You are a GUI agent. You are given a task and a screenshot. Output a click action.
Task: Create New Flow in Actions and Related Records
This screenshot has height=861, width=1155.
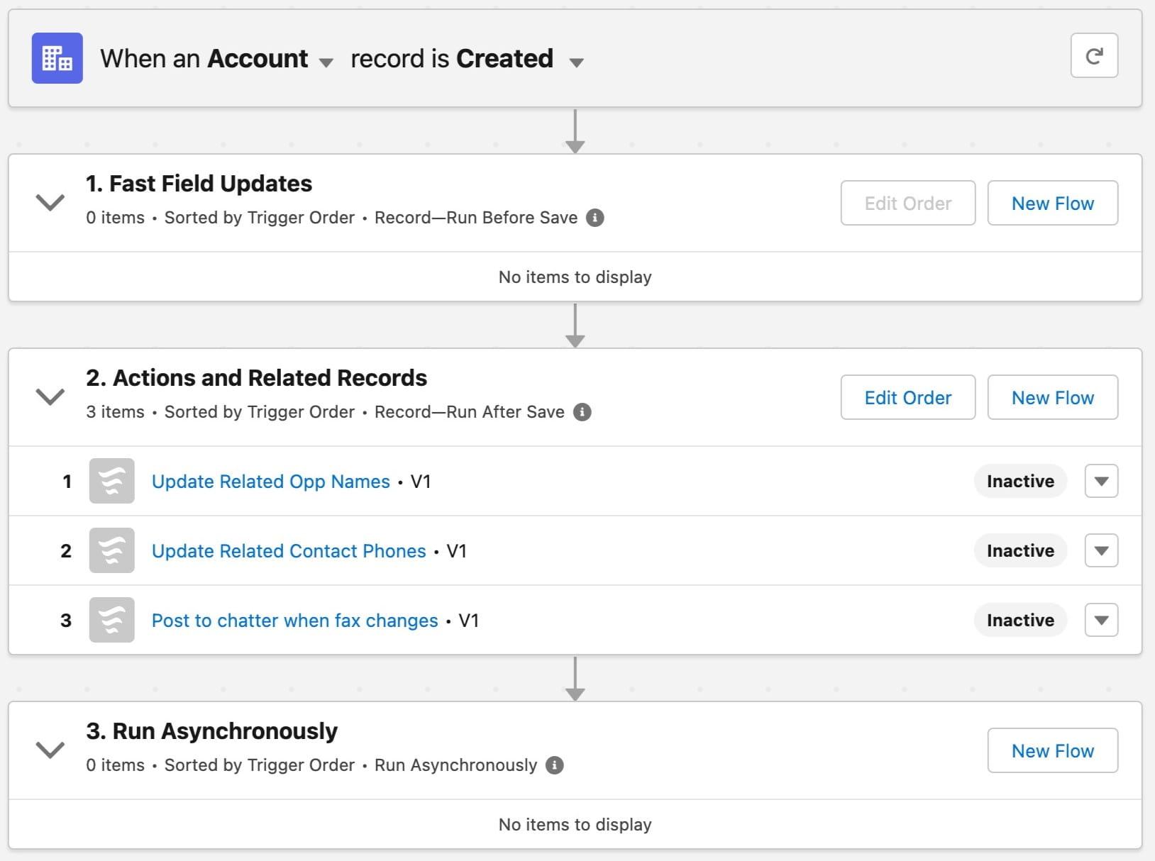(1053, 398)
